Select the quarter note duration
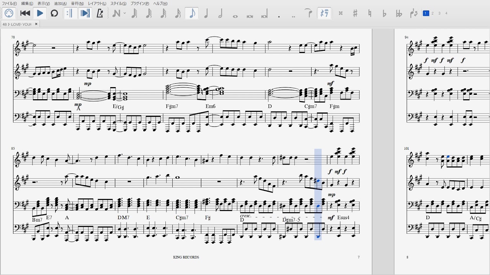The width and height of the screenshot is (490, 275). (206, 13)
